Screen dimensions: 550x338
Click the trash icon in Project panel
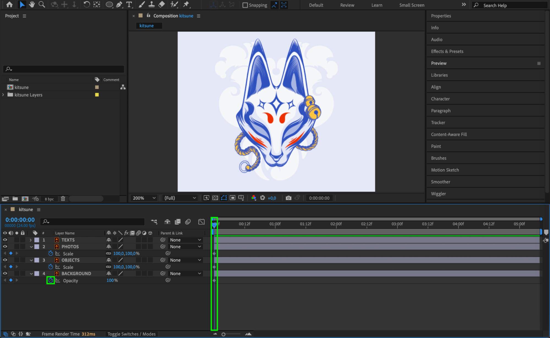pyautogui.click(x=63, y=199)
